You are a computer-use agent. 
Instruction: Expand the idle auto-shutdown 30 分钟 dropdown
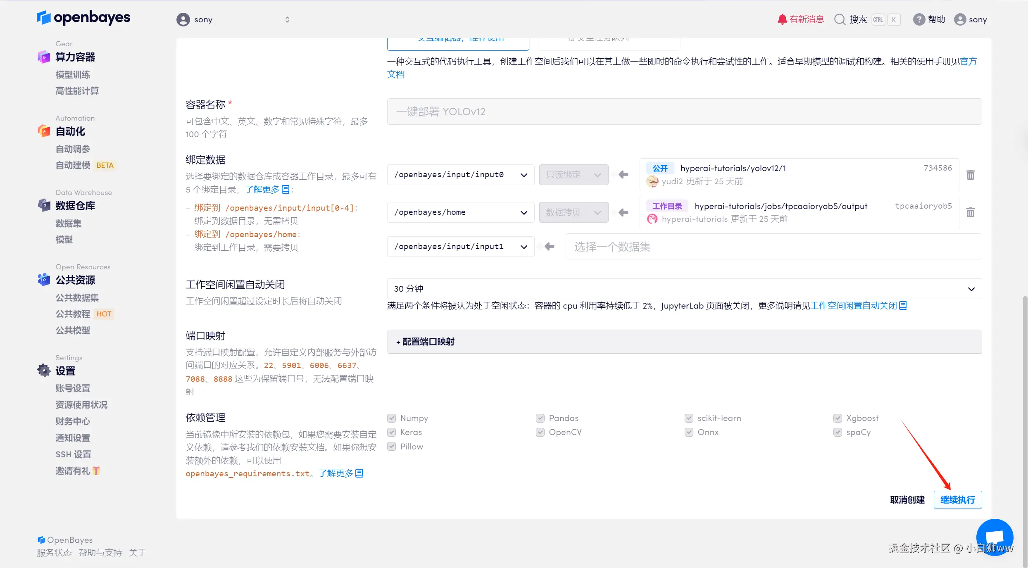(x=684, y=289)
